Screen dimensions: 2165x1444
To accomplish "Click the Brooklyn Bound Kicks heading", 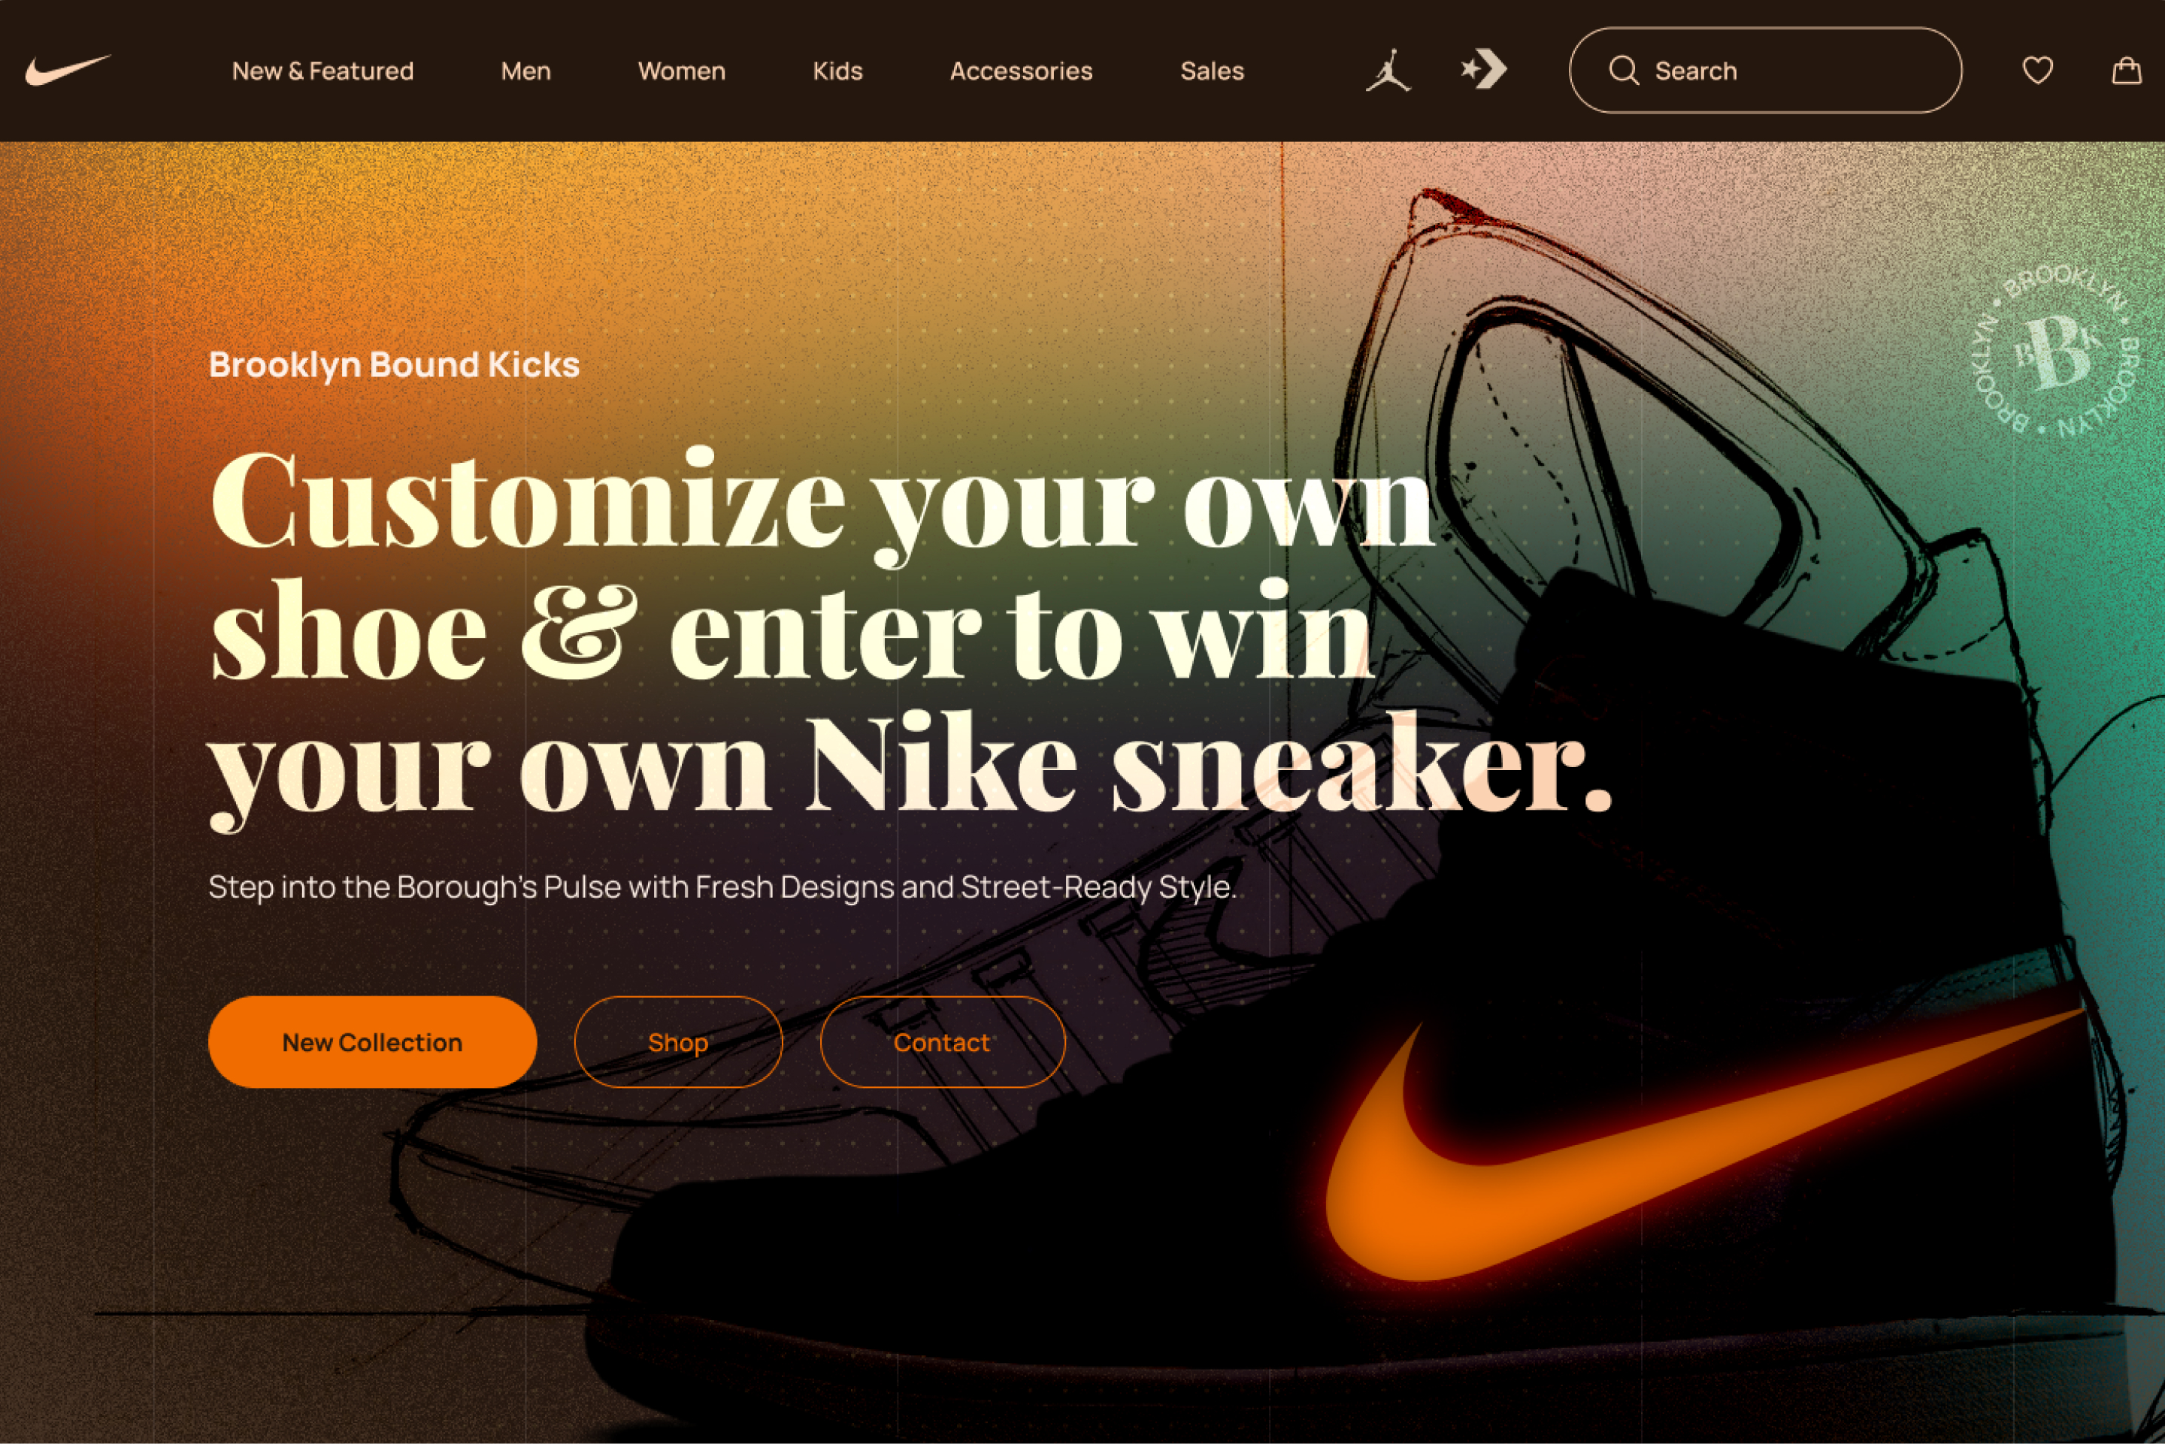I will pos(395,364).
